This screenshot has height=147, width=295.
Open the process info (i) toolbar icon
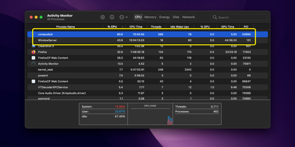point(112,17)
